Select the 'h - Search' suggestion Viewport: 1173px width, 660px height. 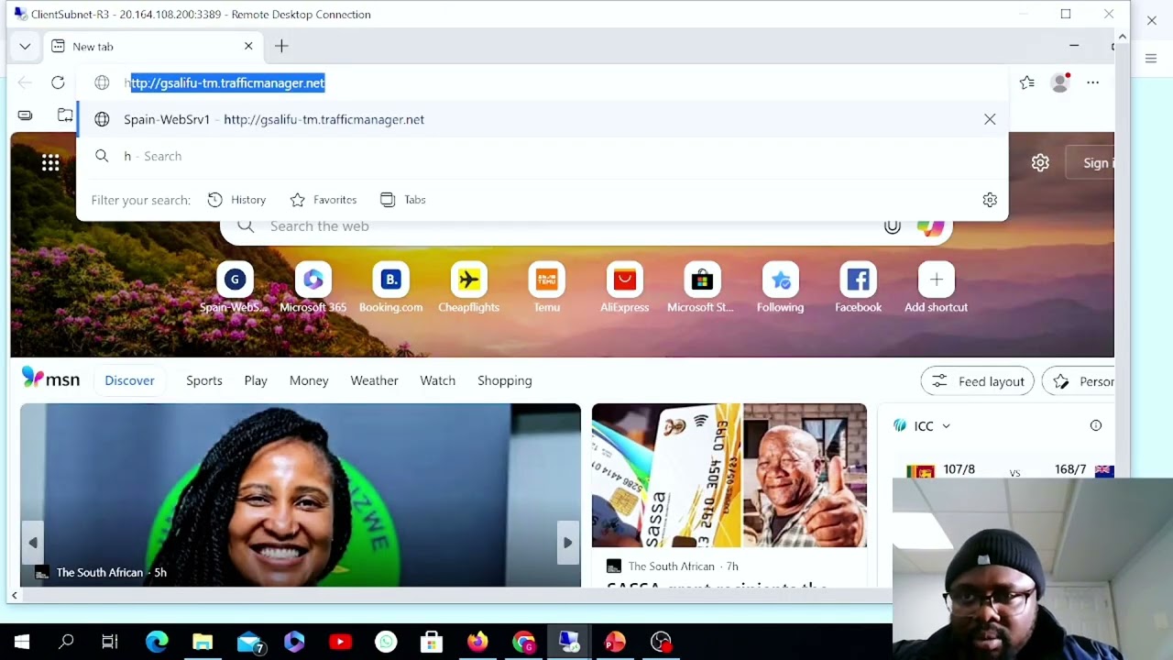[x=543, y=156]
